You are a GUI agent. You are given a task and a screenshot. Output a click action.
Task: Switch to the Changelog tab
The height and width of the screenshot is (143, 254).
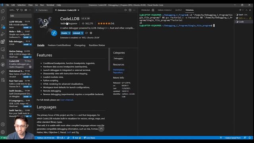coord(80,45)
